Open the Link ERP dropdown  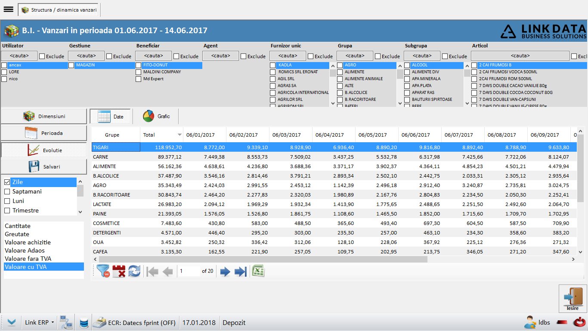point(40,322)
